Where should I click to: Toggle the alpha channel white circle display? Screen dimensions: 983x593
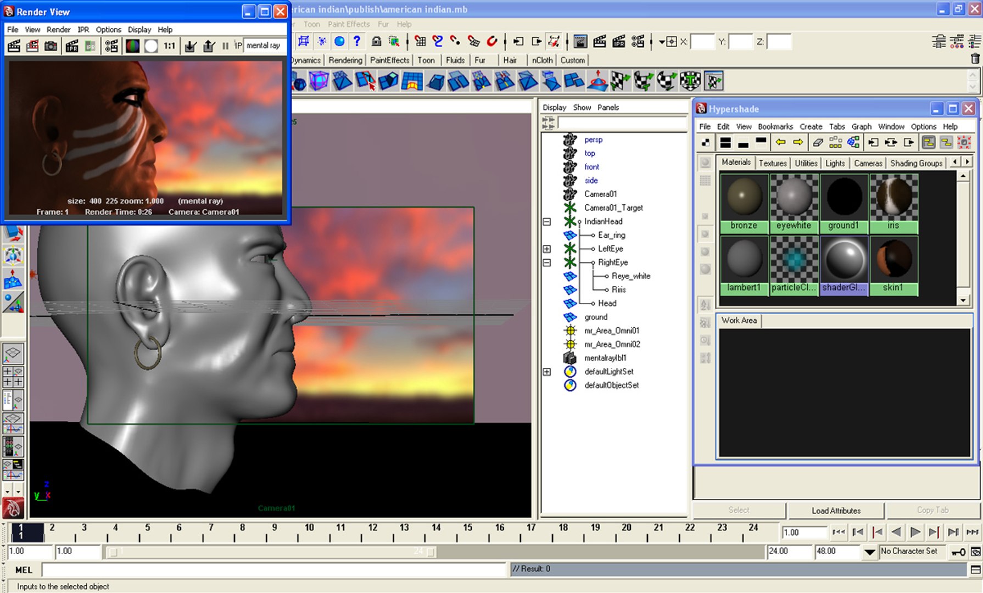click(151, 46)
